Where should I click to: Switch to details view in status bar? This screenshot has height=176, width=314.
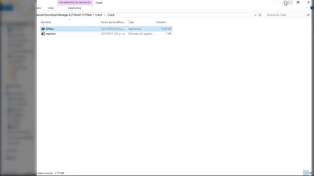pyautogui.click(x=306, y=173)
